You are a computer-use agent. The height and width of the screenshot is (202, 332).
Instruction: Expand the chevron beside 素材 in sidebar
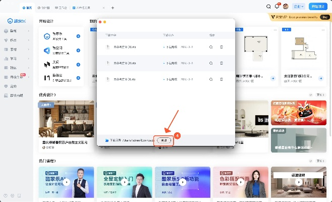click(28, 49)
